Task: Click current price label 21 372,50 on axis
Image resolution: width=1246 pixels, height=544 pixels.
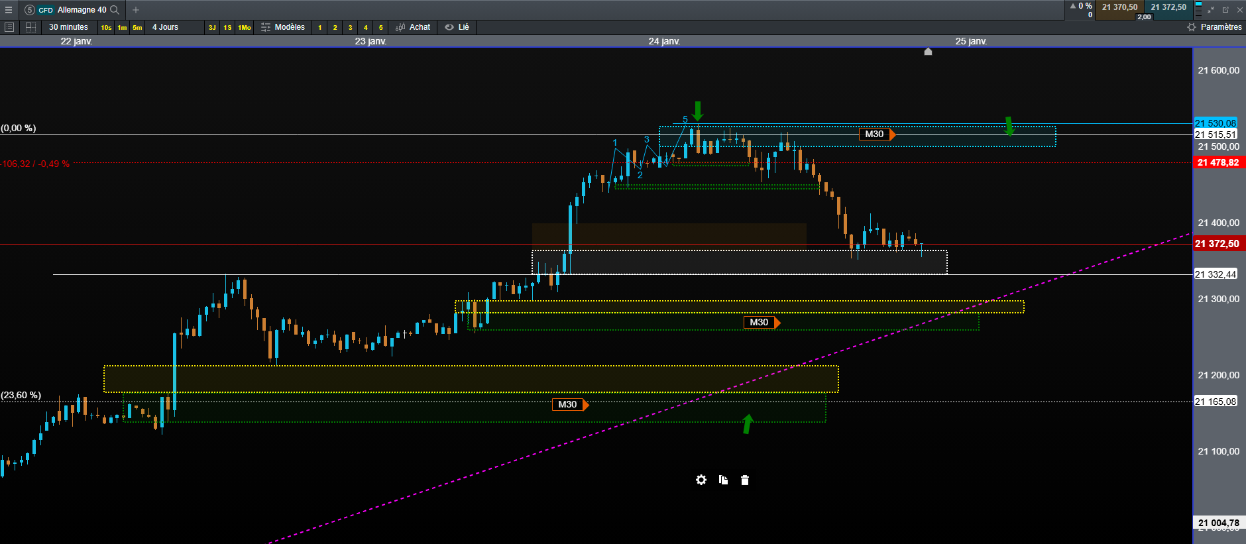Action: [x=1218, y=244]
